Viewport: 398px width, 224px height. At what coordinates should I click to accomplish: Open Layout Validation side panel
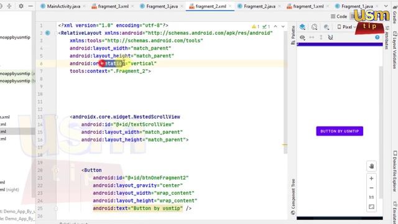(395, 50)
